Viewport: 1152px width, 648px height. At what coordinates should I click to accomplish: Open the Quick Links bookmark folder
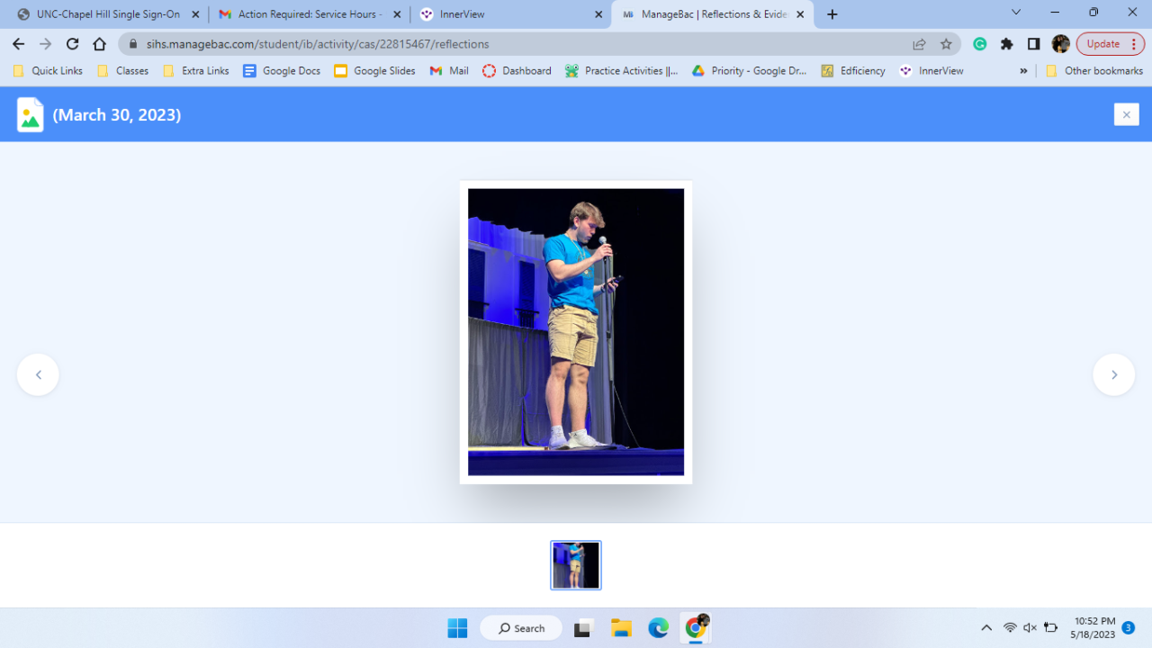pos(48,71)
